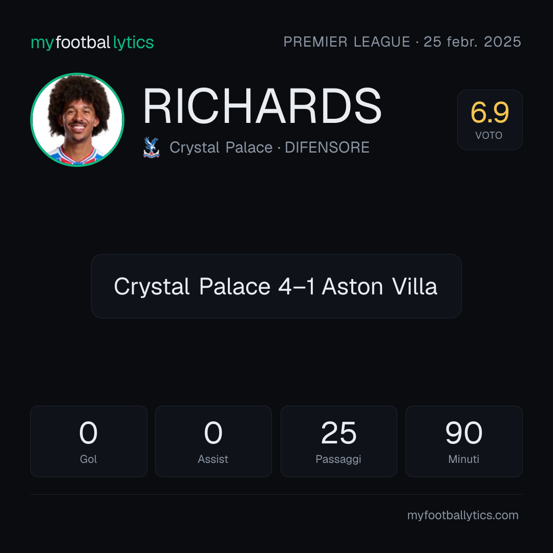The height and width of the screenshot is (553, 553).
Task: Click the yellow 6.9 rating number
Action: coord(490,113)
